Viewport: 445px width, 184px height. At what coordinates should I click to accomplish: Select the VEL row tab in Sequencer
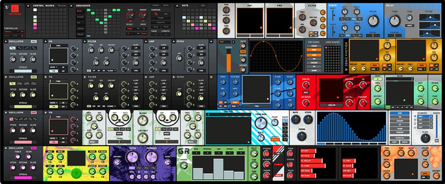[80, 23]
